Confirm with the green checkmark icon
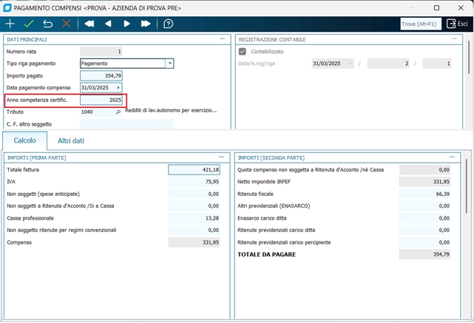 (30, 24)
